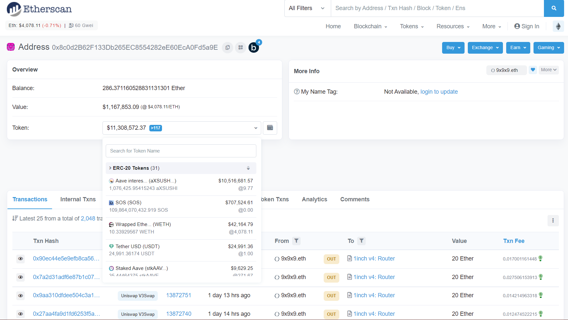
Task: Click the Ethereum network diamond icon
Action: [558, 26]
